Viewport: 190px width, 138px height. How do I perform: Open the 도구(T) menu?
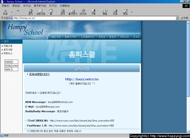click(x=53, y=6)
